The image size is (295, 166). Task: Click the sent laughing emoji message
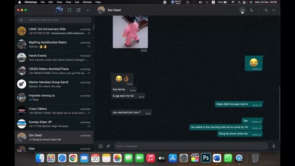pyautogui.click(x=254, y=64)
